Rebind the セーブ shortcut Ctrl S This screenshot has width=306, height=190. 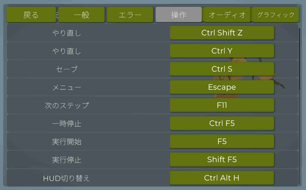click(222, 69)
